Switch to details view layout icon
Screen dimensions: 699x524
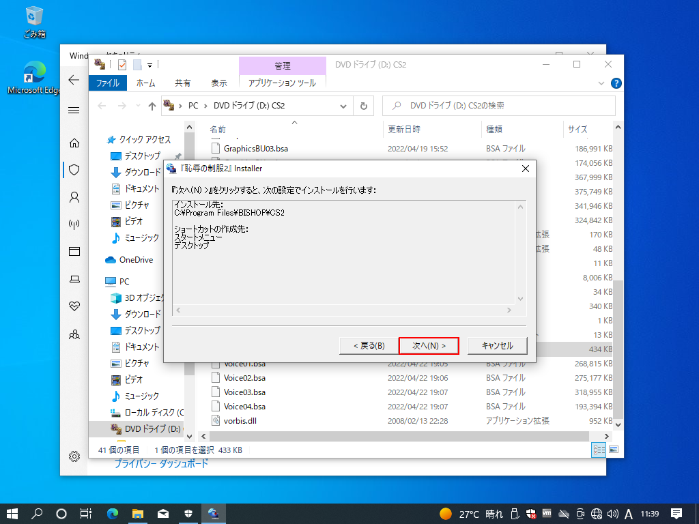point(599,450)
